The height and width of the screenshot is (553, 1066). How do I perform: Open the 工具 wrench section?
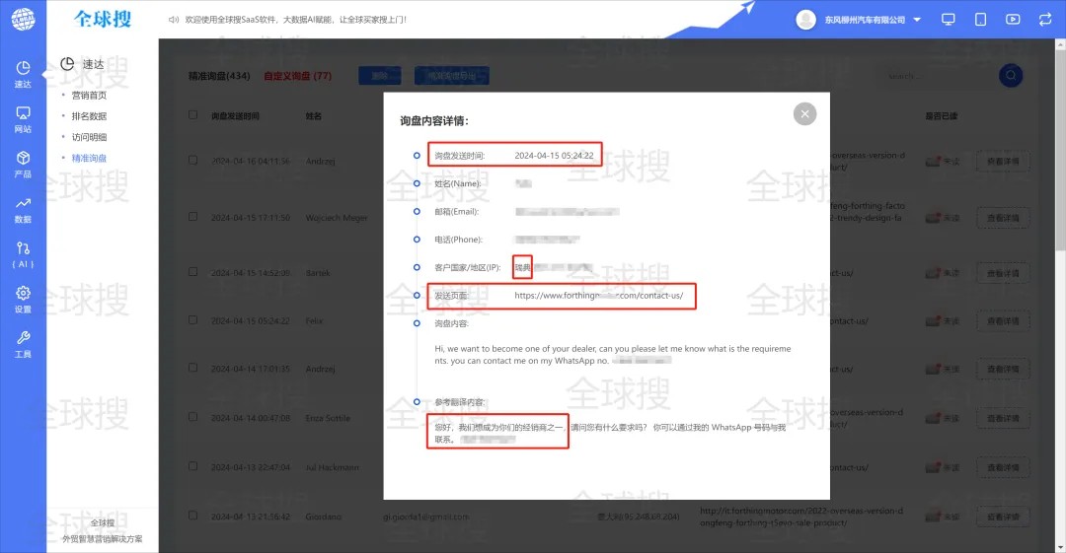coord(23,344)
